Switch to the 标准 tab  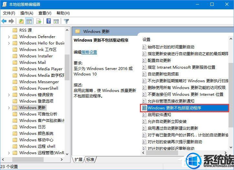pos(90,160)
